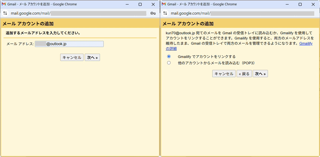Click 次へ » in the right window
Screen dimensions: 320x157
point(260,74)
